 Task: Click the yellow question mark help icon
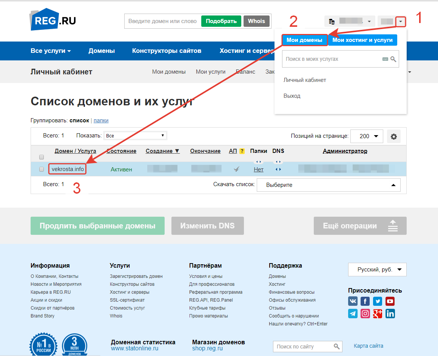click(x=242, y=151)
